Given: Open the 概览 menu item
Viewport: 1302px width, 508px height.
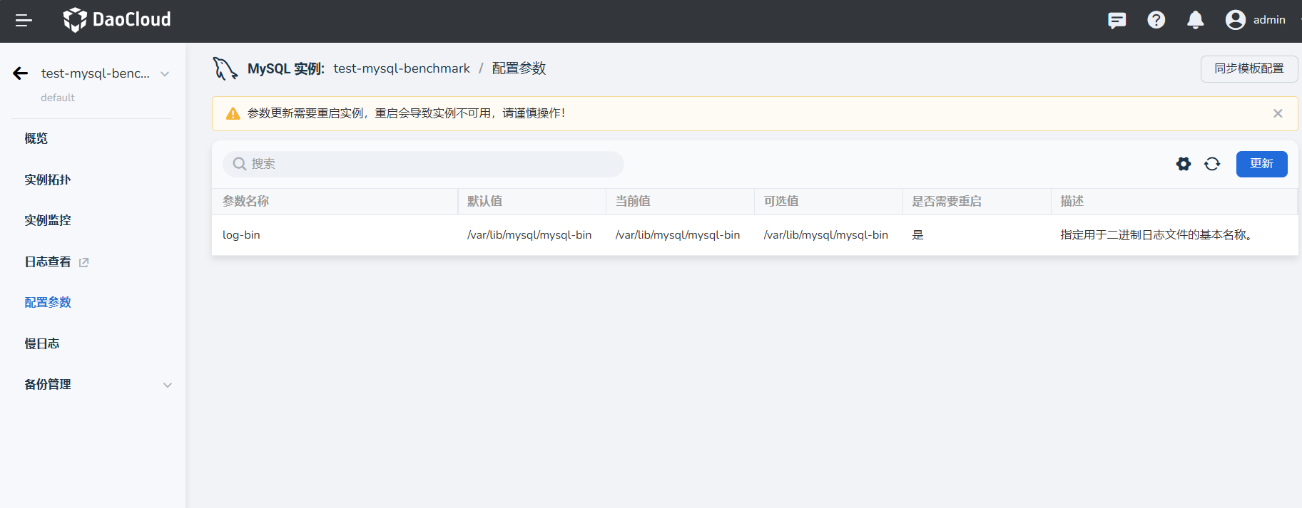Looking at the screenshot, I should coord(36,139).
